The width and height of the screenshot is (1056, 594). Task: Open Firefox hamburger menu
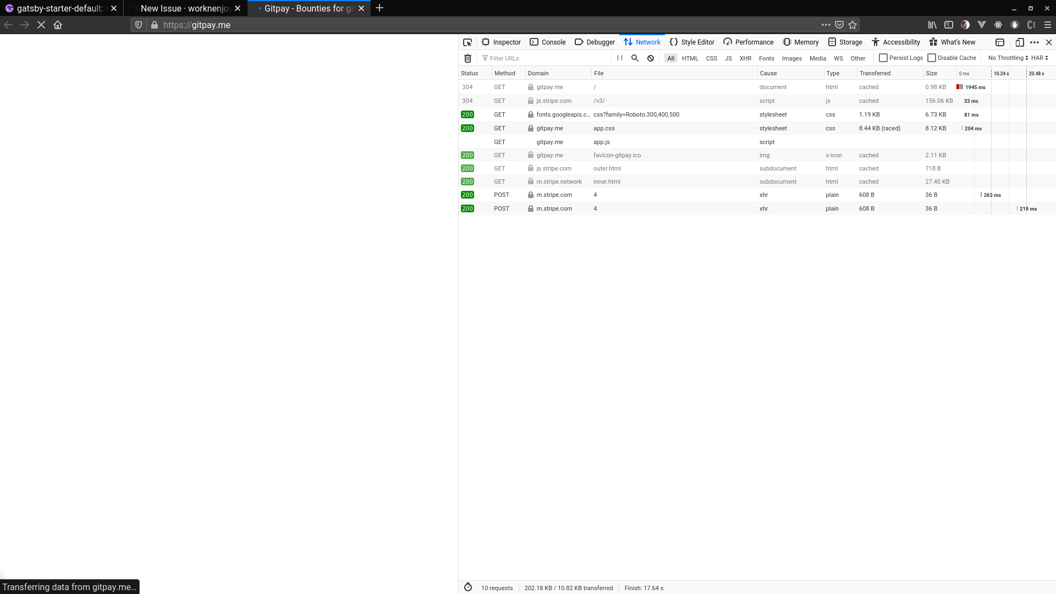pyautogui.click(x=1048, y=25)
